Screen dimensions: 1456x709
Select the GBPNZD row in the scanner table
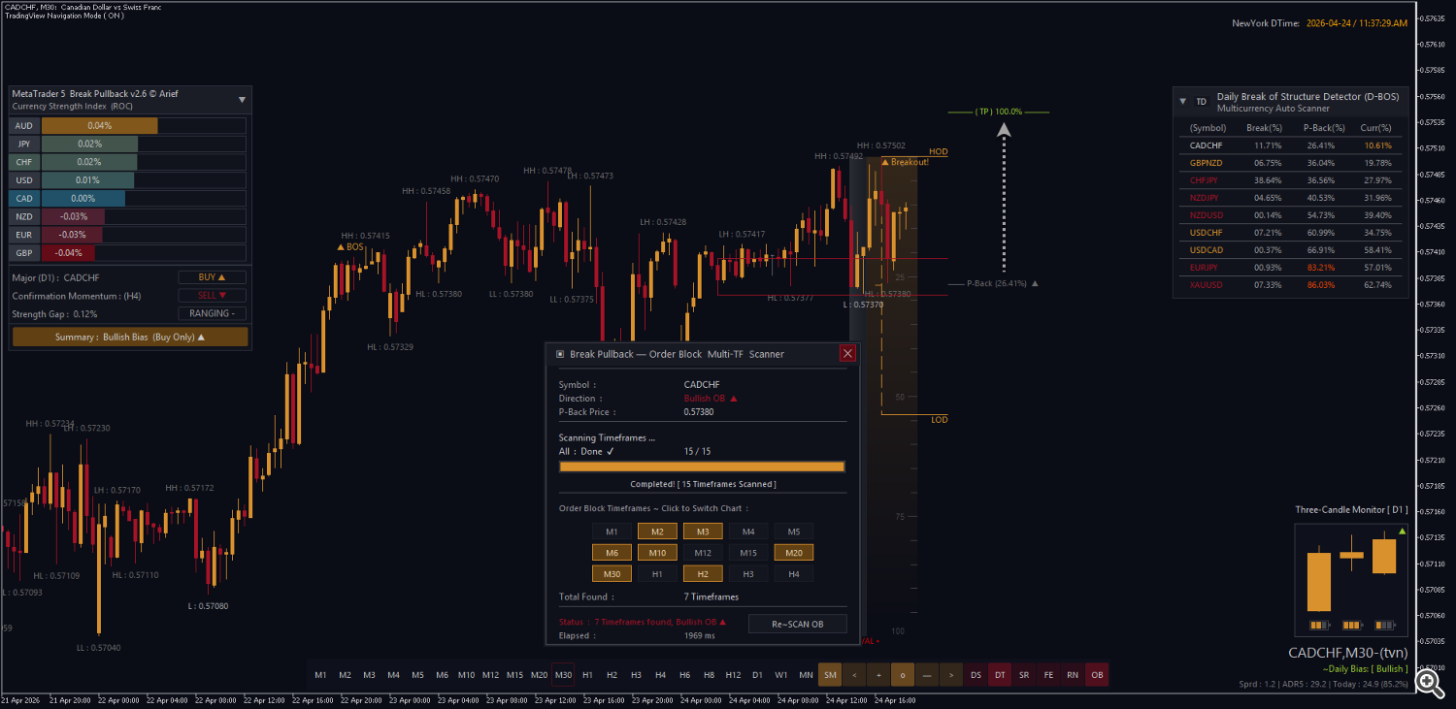coord(1207,163)
